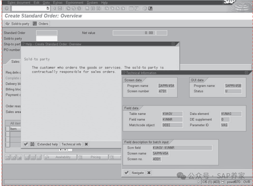Click the Availability button

61,157
